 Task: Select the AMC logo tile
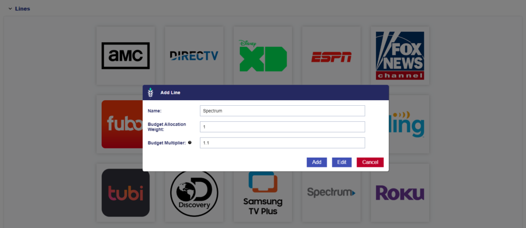(x=125, y=55)
